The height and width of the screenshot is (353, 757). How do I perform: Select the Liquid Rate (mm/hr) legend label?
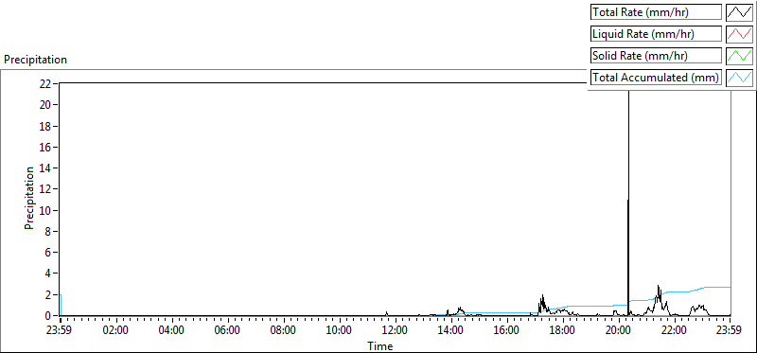click(656, 34)
